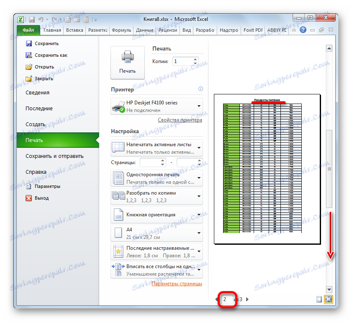352x322 pixels.
Task: Open Свойства принтера link
Action: (180, 120)
